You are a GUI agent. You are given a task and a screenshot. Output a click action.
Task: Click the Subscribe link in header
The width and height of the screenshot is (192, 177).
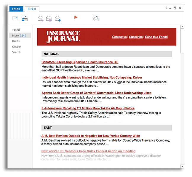point(136,37)
